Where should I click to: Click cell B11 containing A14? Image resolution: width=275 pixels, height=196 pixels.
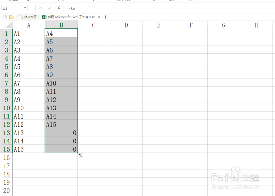tap(61, 116)
